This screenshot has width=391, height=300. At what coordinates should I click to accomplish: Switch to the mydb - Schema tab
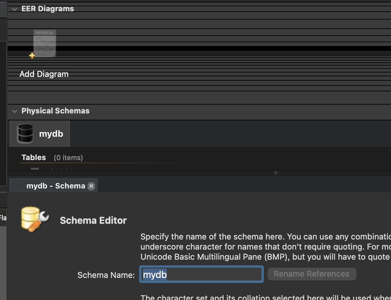point(54,186)
